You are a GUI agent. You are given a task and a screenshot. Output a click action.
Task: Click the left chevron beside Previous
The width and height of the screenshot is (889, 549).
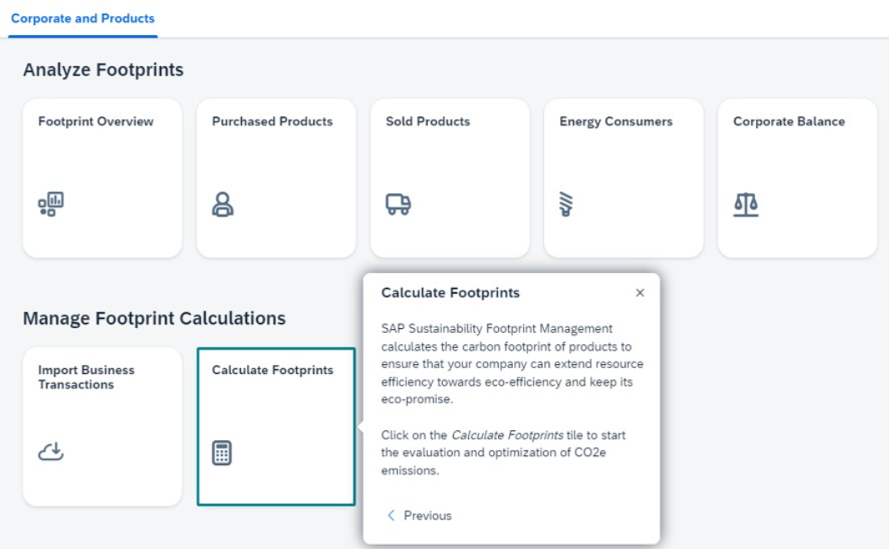[391, 515]
